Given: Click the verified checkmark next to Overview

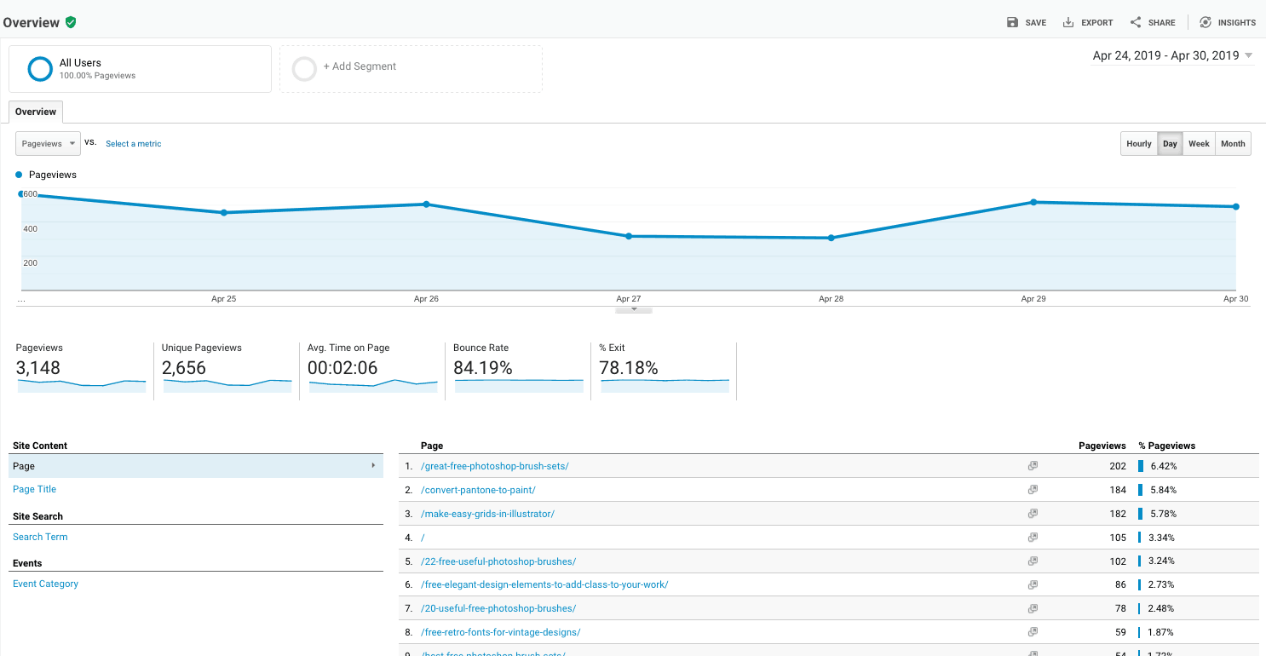Looking at the screenshot, I should click(70, 22).
